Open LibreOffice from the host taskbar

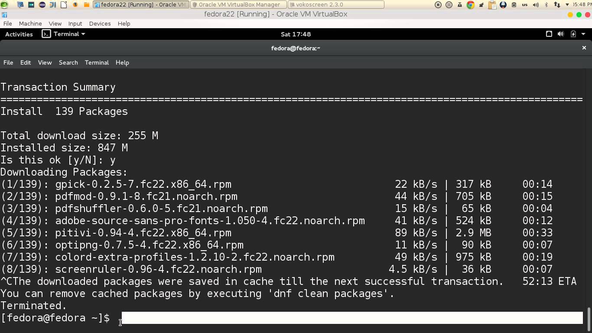pos(63,5)
